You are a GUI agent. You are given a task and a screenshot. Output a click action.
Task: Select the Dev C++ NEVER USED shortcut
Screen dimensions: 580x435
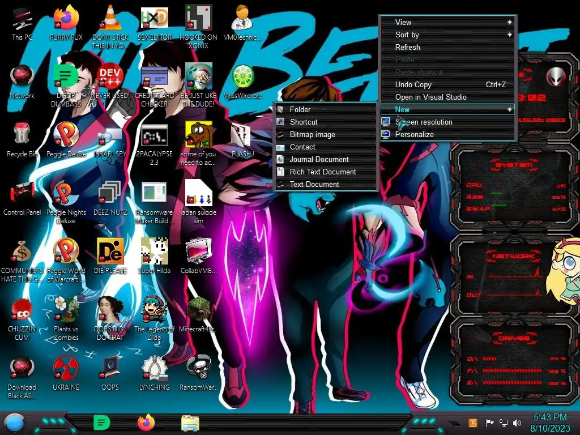[110, 82]
